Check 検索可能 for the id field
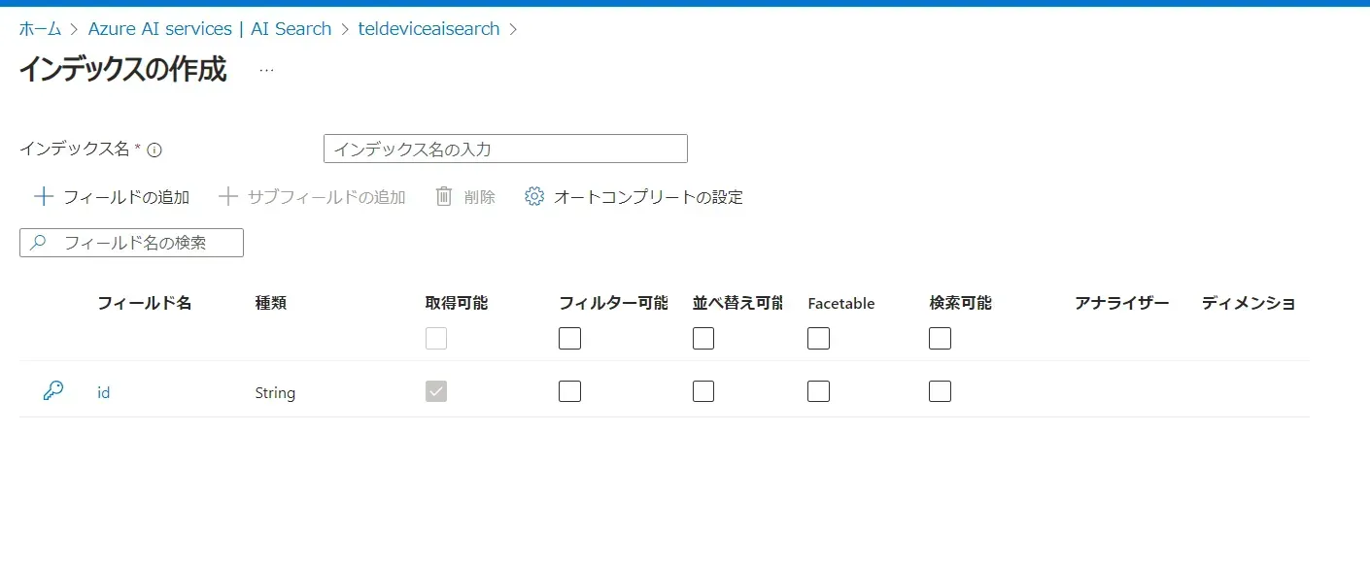 point(940,391)
